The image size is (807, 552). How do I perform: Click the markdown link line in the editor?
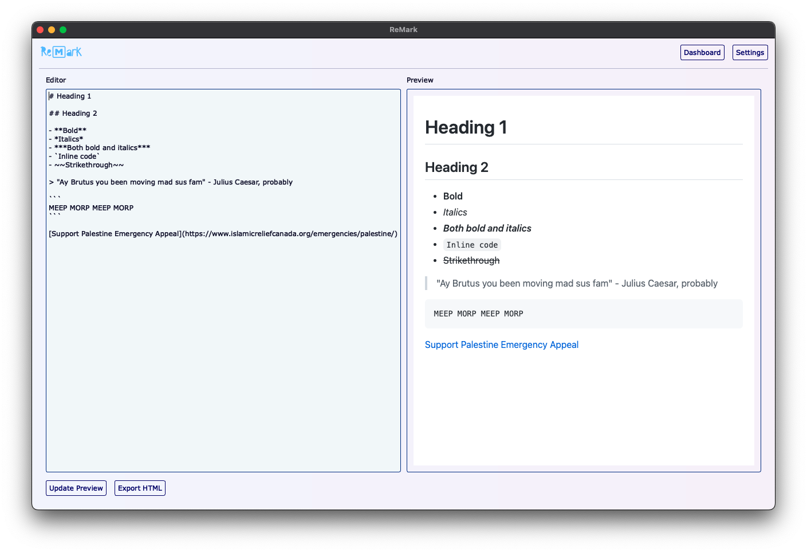[223, 234]
